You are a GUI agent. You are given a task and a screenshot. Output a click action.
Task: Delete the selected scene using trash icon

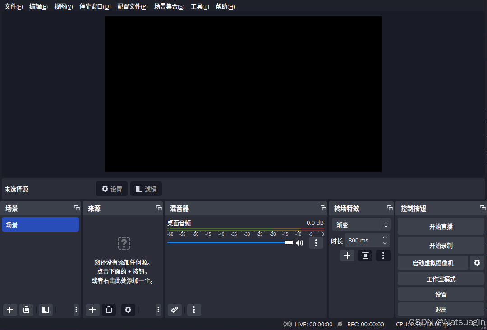[x=26, y=310]
